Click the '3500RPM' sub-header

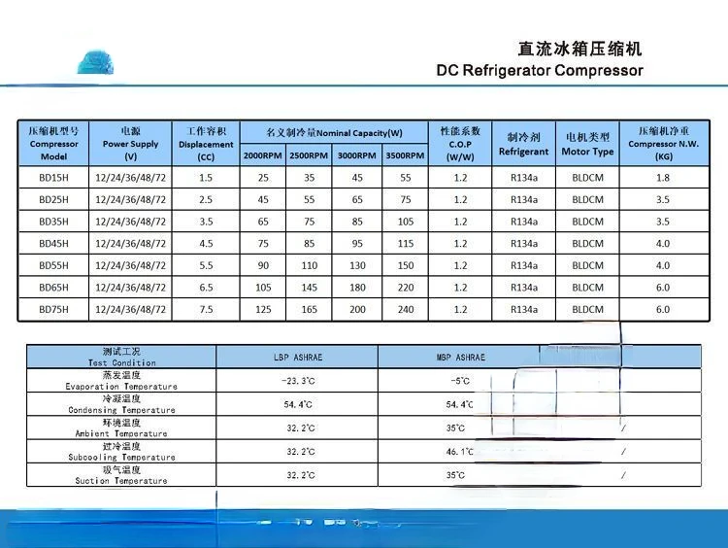point(405,155)
